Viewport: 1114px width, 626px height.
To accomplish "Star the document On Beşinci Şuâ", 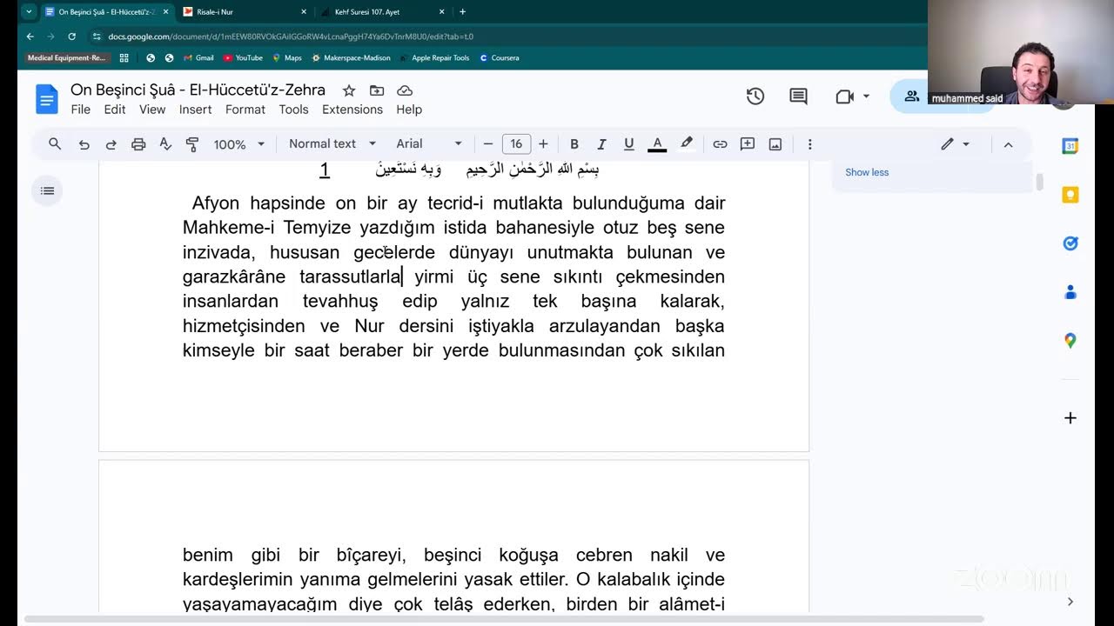I will 349,90.
